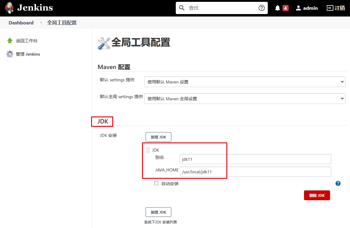This screenshot has height=228, width=350.
Task: Open 默认 settings 提供 dropdown
Action: click(x=245, y=82)
